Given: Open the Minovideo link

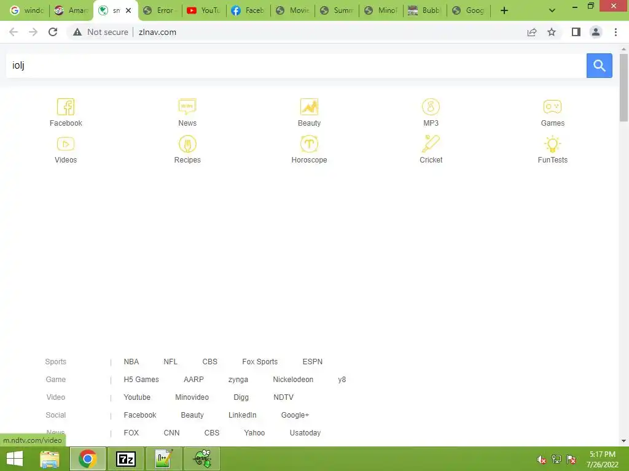Looking at the screenshot, I should (192, 397).
